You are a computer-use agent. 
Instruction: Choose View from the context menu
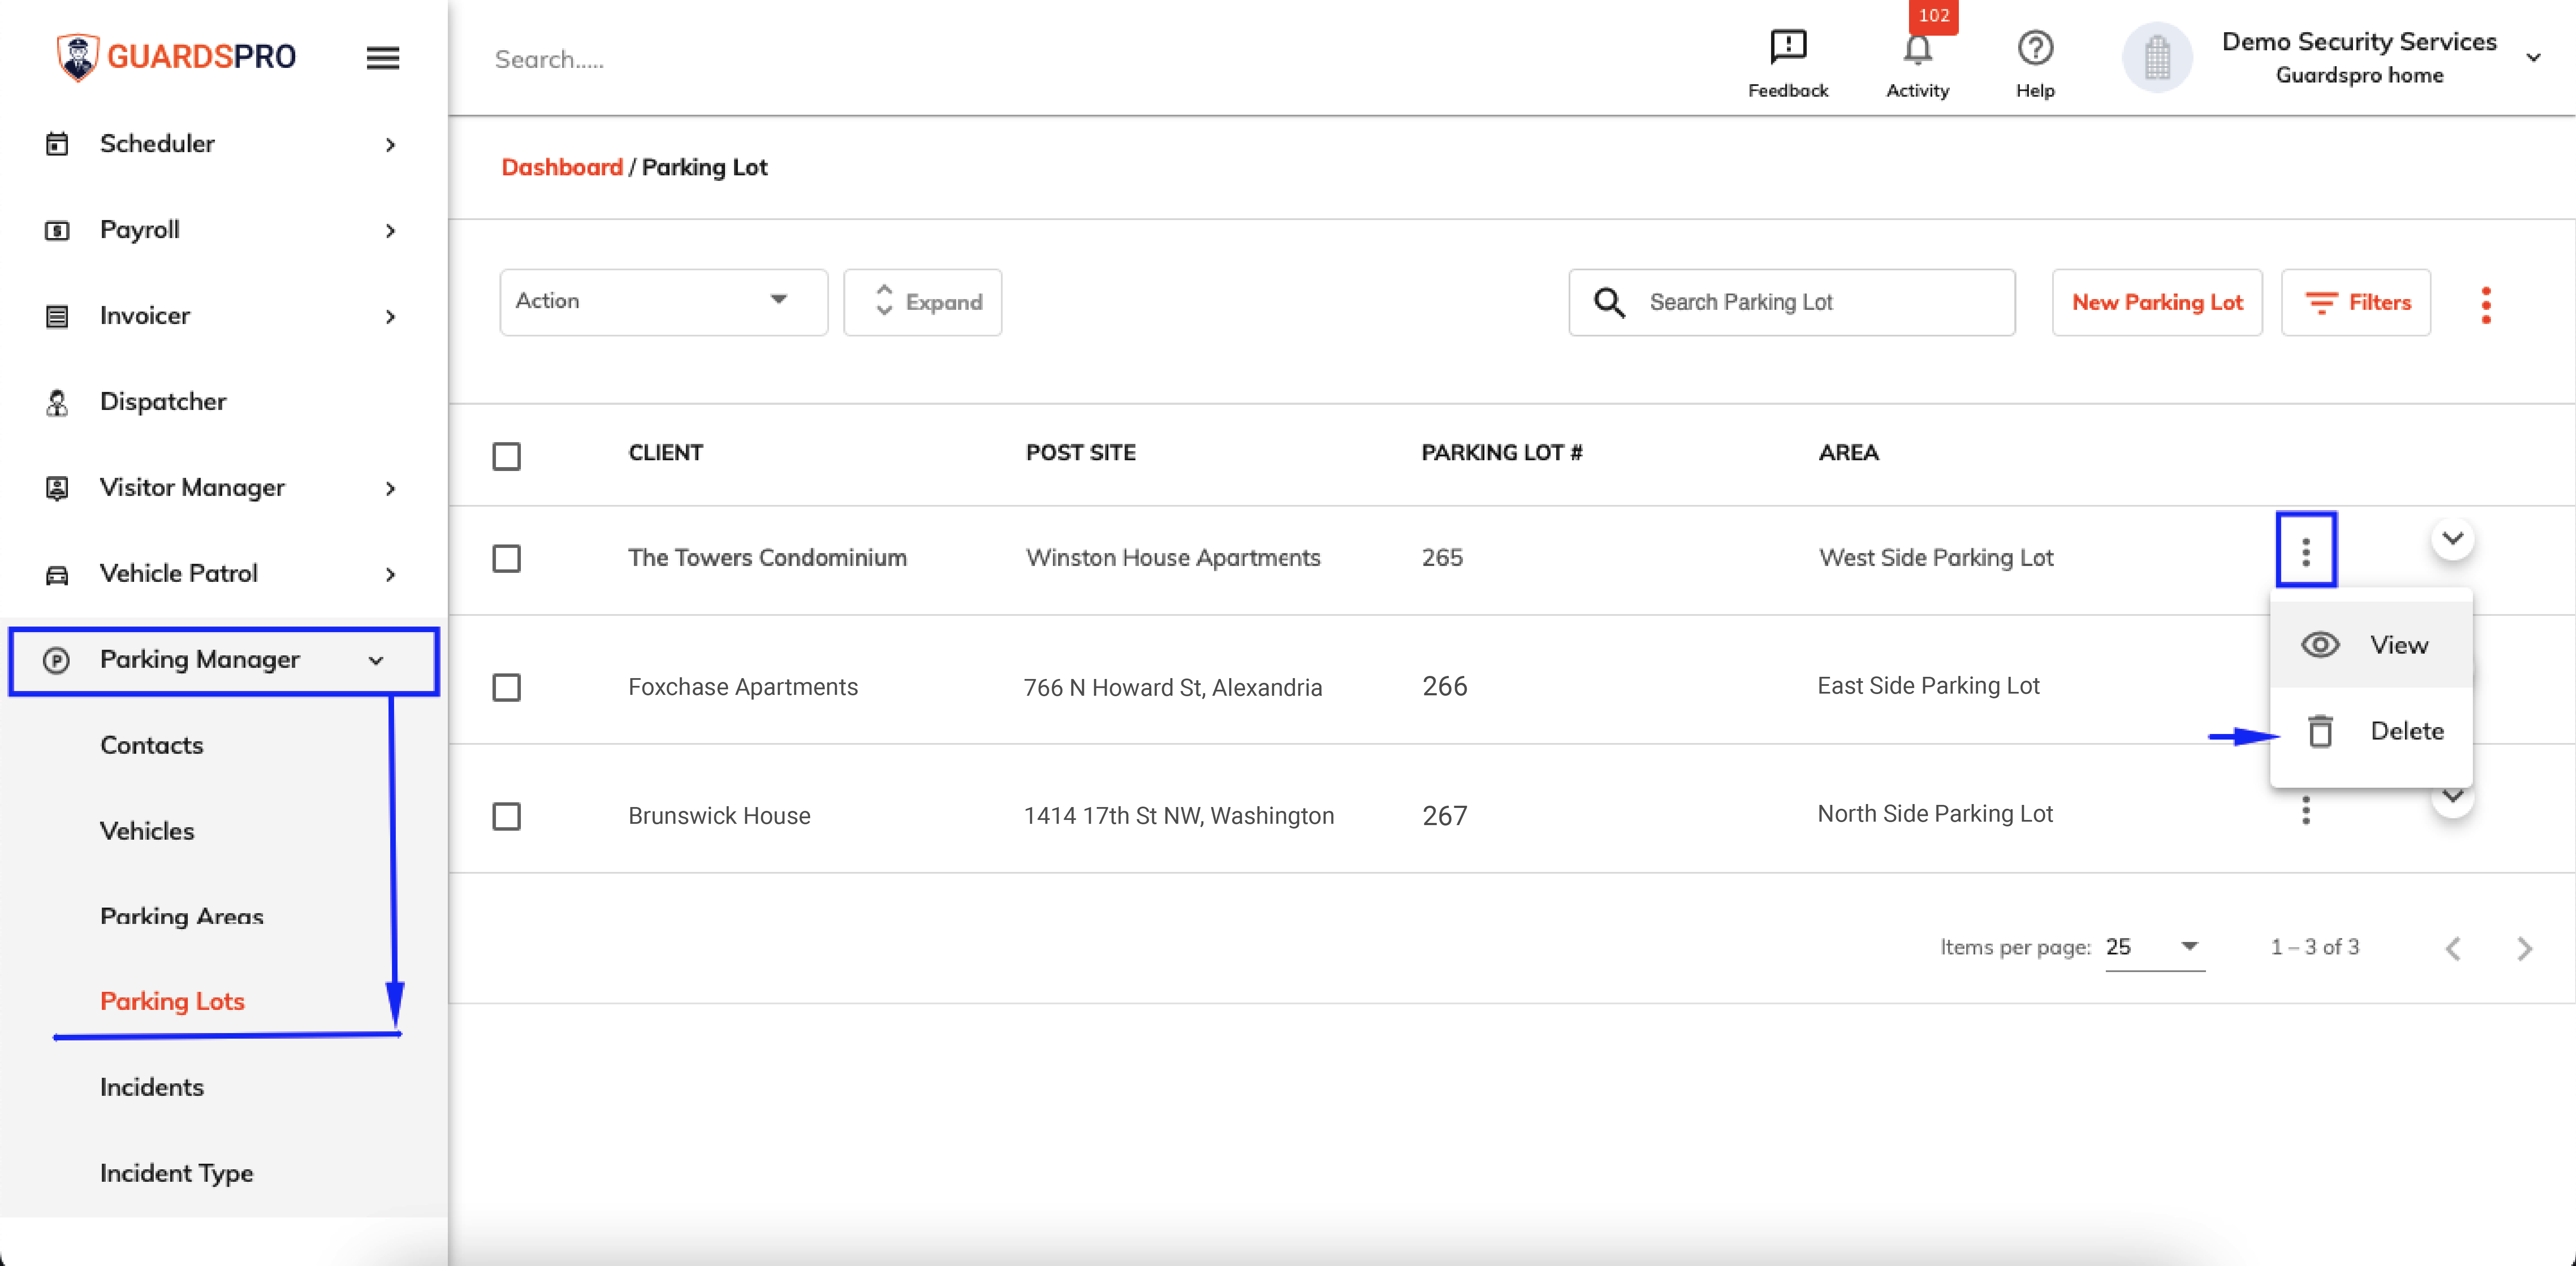coord(2371,645)
